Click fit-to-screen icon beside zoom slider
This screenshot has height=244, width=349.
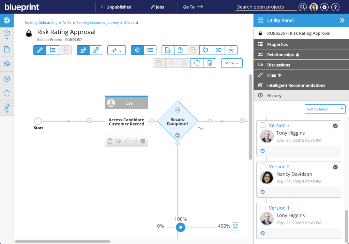point(236,226)
